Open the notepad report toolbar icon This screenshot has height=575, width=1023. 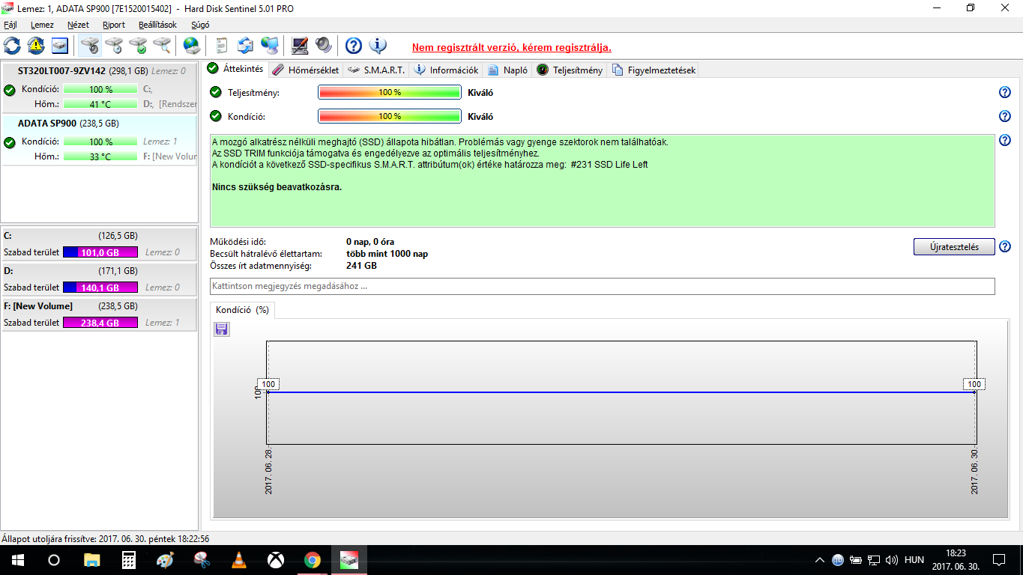pos(222,46)
